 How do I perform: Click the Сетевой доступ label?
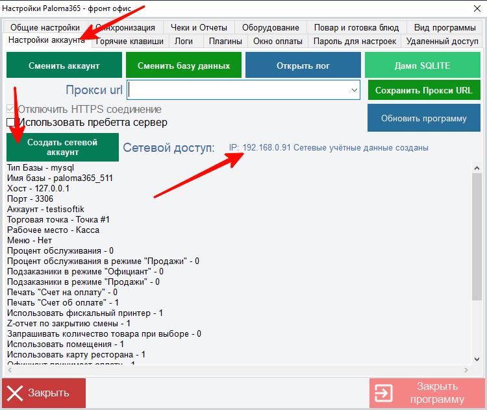tap(169, 148)
